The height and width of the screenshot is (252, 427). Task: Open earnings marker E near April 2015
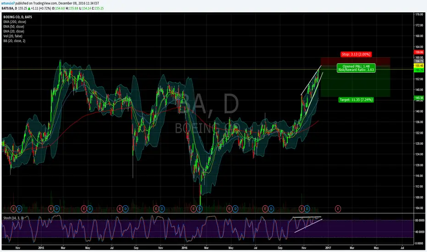pos(84,209)
